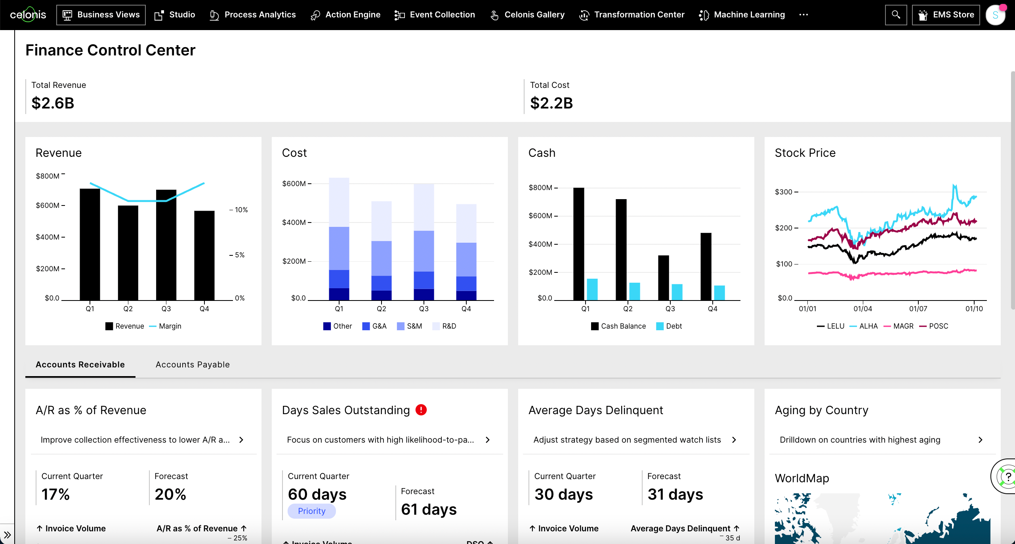Viewport: 1015px width, 544px height.
Task: Click 'Adjust strategy based on segmented watch lists'
Action: (627, 440)
